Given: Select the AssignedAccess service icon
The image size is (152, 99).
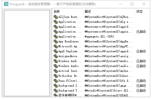Looking at the screenshot, I should (56, 56).
